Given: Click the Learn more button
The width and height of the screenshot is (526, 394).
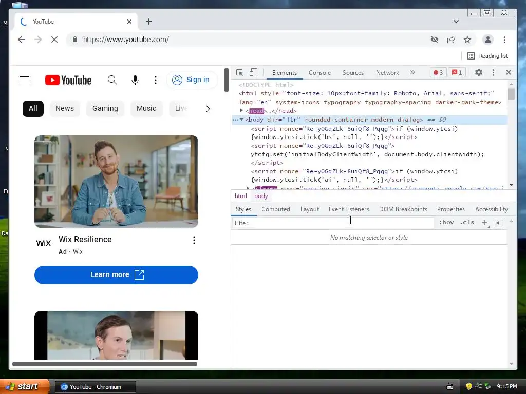Looking at the screenshot, I should (x=116, y=275).
